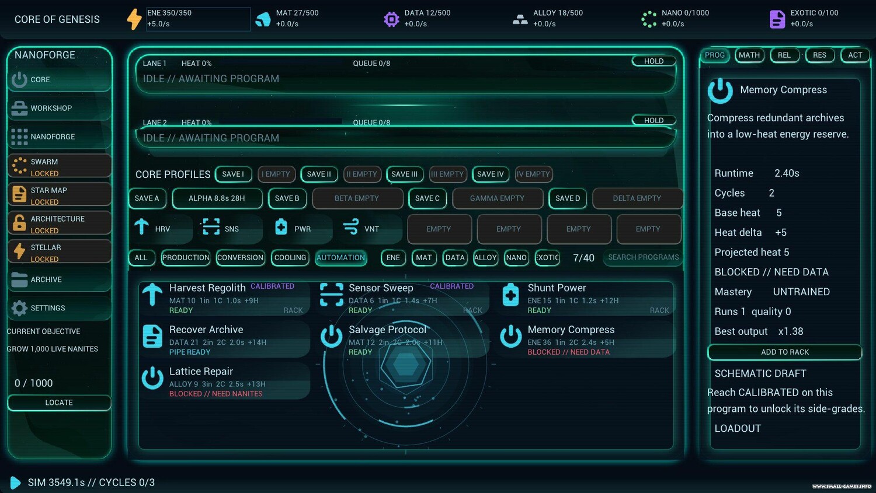This screenshot has height=493, width=876.
Task: Click the first EMPTY loadout slot after VNT
Action: (x=439, y=229)
